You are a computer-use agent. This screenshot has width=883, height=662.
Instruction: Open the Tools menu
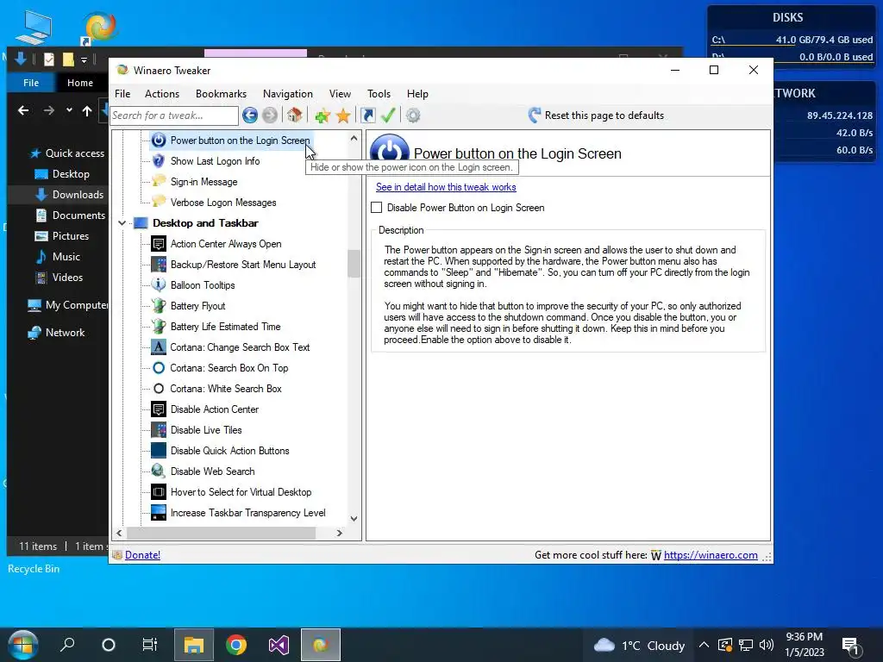point(379,94)
